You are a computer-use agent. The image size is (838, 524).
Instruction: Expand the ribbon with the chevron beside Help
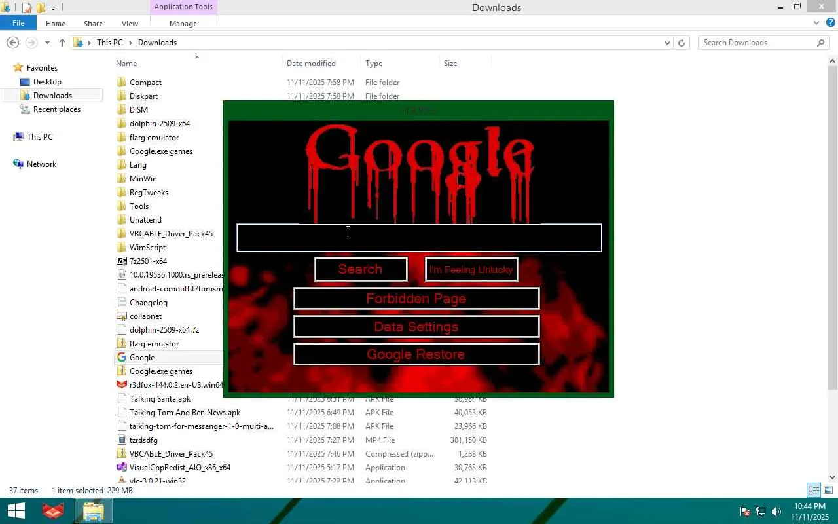point(816,23)
